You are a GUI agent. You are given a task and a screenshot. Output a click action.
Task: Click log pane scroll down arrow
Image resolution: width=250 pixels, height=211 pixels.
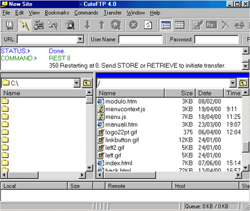pyautogui.click(x=246, y=66)
